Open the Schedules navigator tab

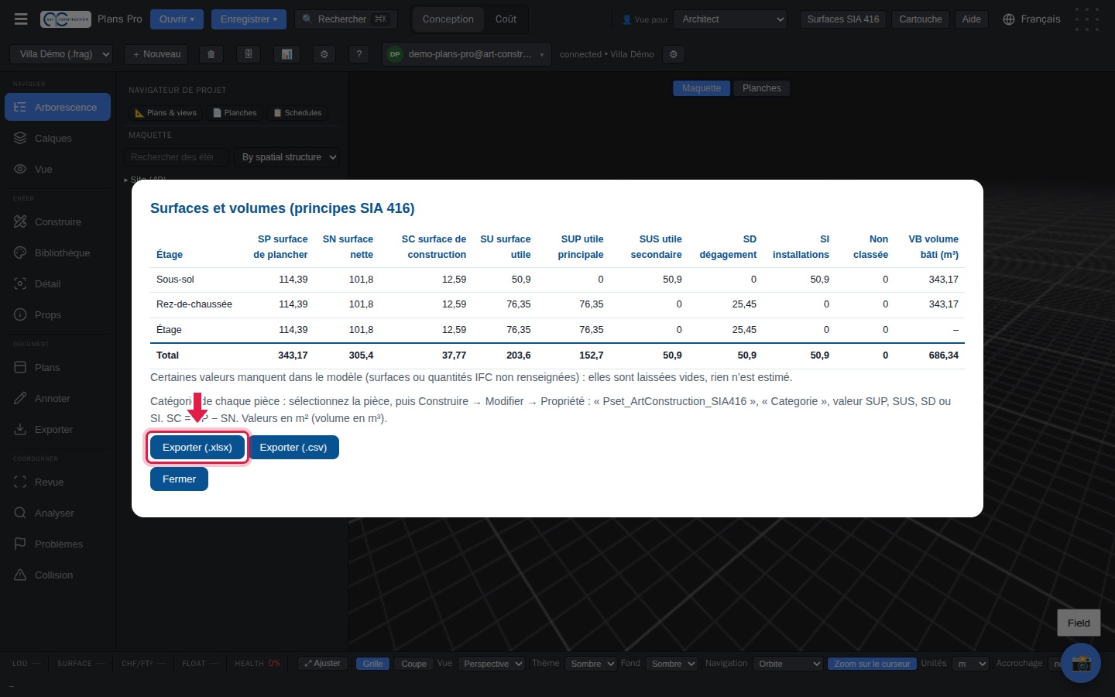pyautogui.click(x=297, y=113)
